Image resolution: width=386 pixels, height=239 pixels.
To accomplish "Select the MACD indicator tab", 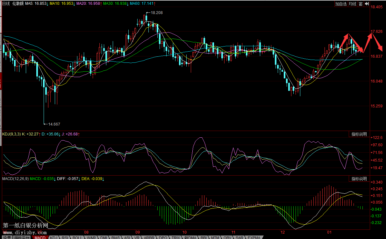I will (40, 237).
